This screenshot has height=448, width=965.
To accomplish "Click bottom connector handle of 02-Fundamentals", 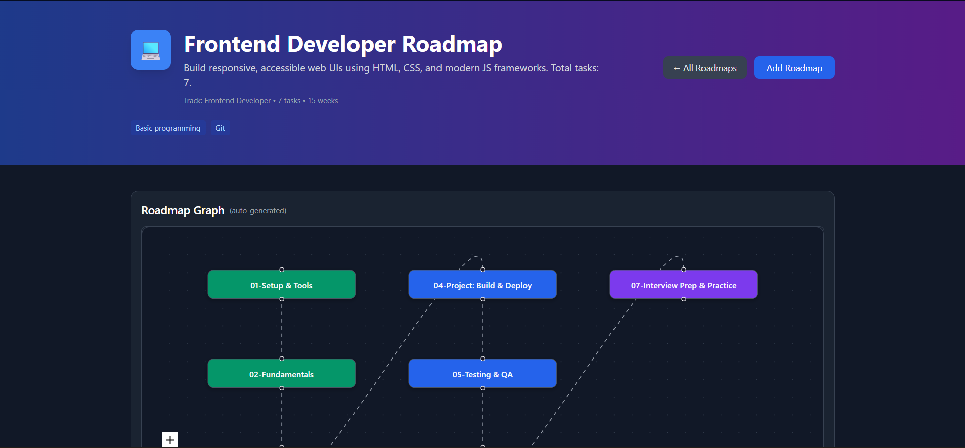I will [282, 388].
